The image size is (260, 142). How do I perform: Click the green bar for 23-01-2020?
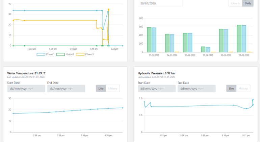pos(149,40)
